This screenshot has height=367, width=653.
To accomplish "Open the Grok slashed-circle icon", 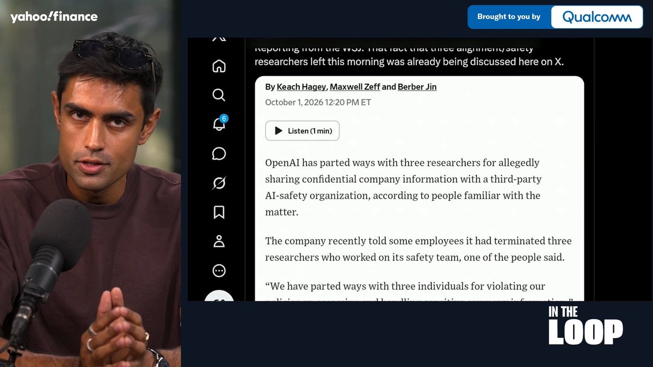I will [x=219, y=183].
